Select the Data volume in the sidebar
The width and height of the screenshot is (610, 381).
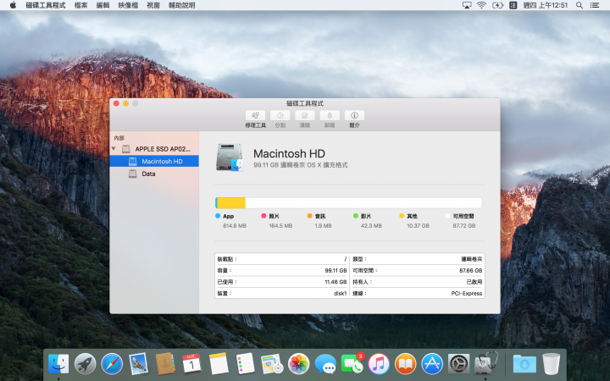[x=154, y=174]
